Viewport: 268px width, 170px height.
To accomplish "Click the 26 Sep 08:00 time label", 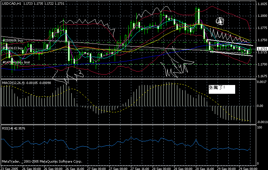I will pos(53,169).
